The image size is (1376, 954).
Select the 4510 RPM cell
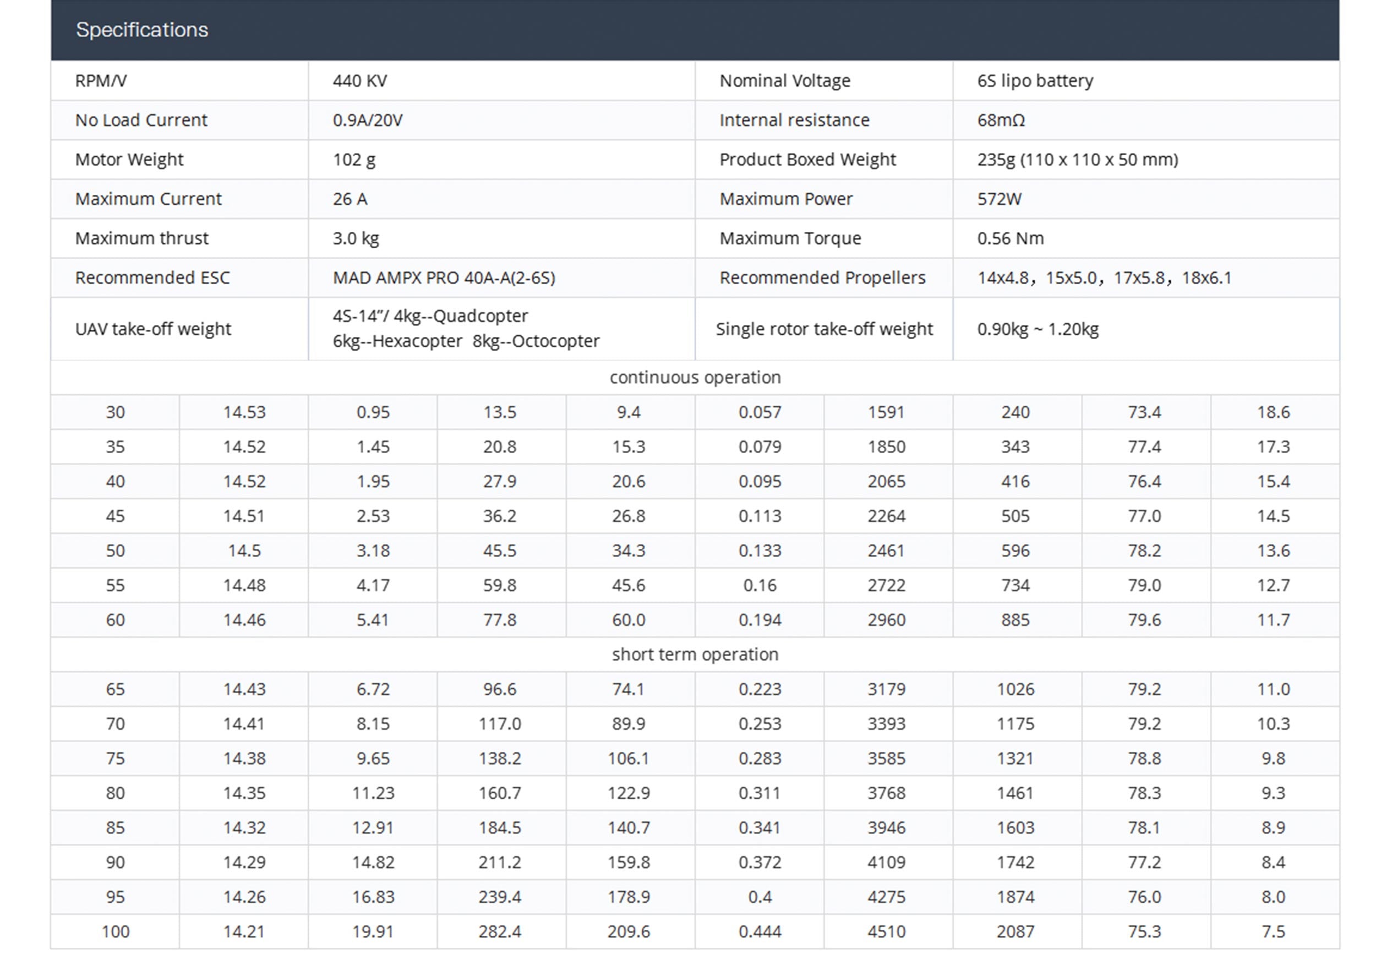[x=886, y=931]
